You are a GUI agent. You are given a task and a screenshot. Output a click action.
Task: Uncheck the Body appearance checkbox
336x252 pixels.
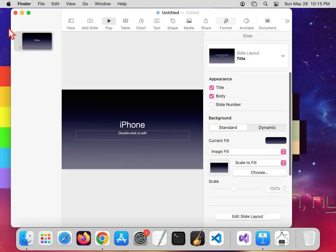pos(212,96)
